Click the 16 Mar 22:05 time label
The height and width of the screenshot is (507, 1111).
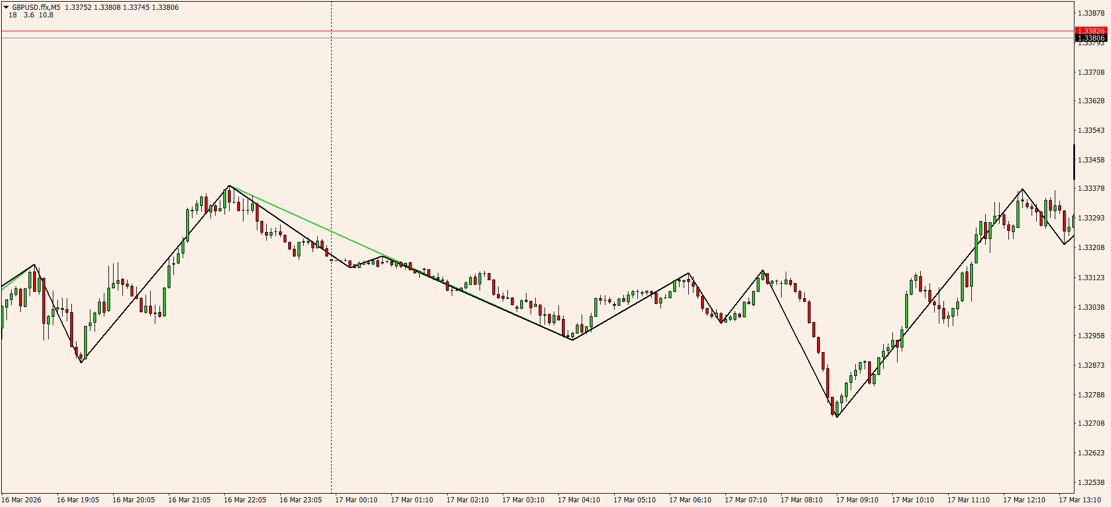245,500
